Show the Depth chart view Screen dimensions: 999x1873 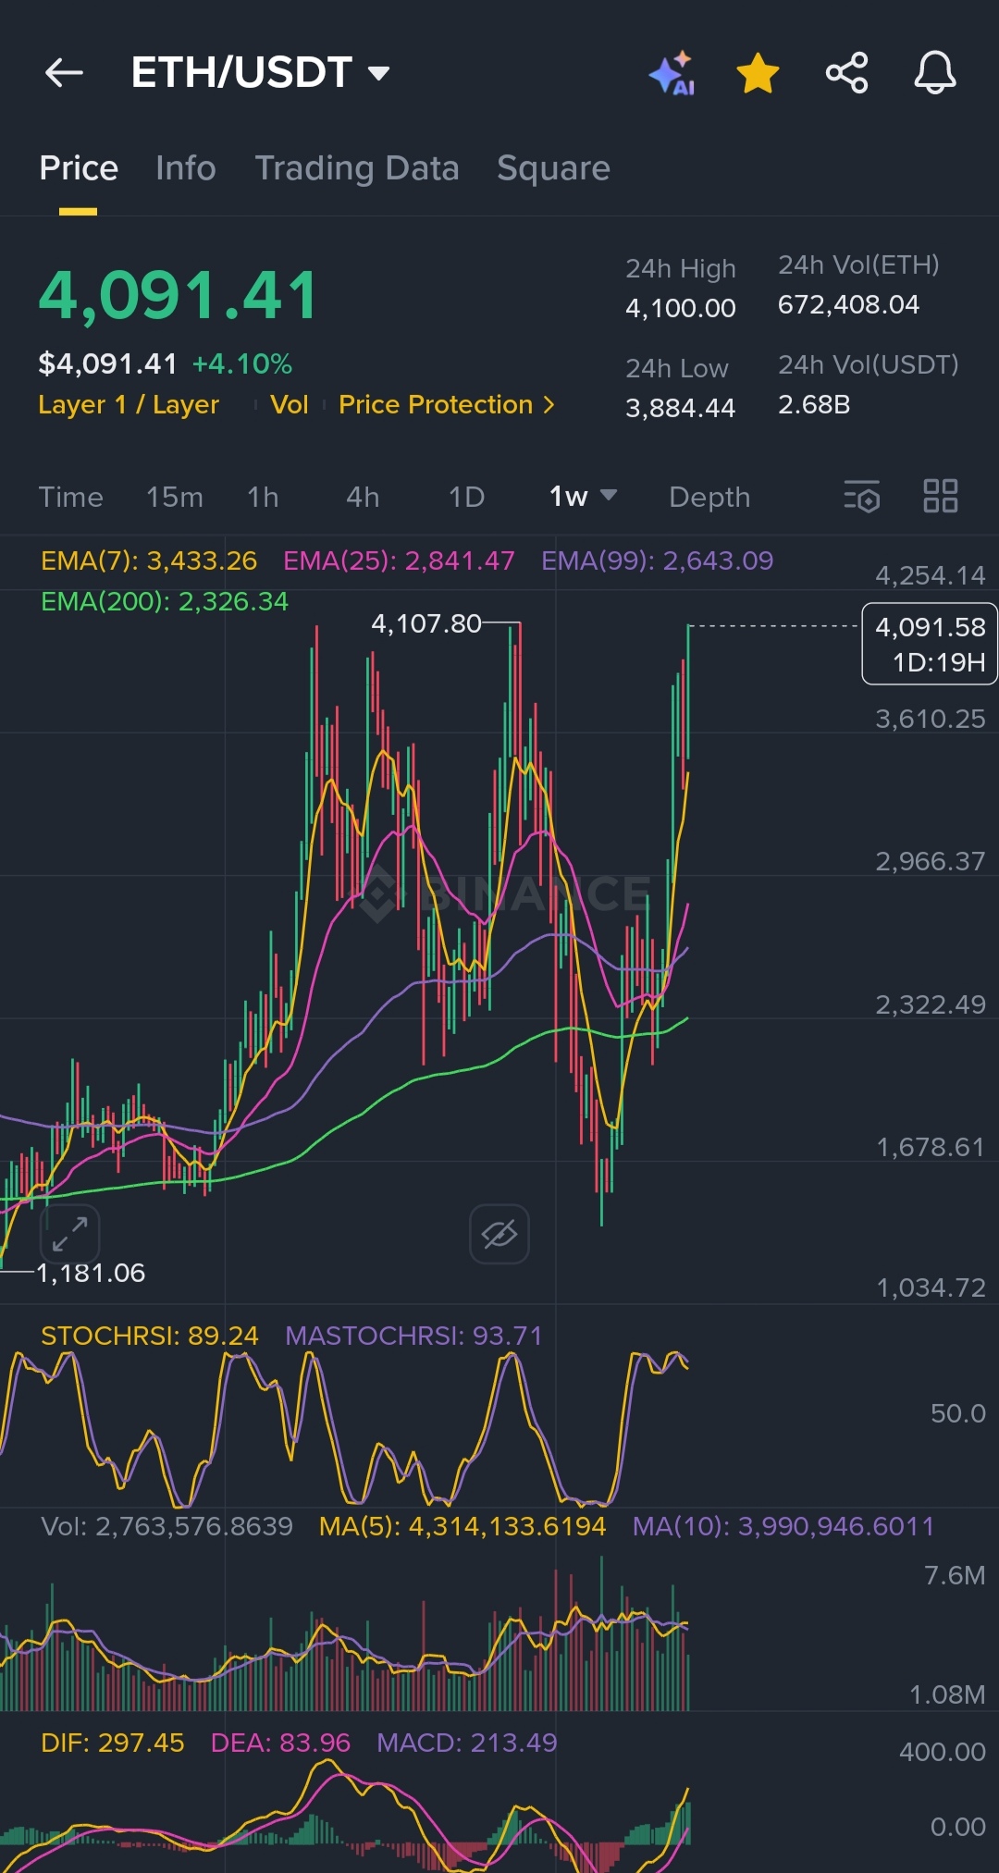(x=709, y=497)
